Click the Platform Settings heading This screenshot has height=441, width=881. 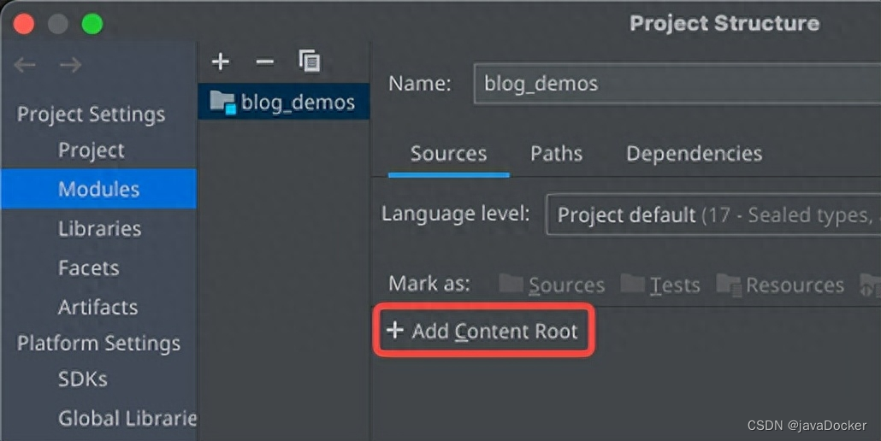click(x=98, y=343)
